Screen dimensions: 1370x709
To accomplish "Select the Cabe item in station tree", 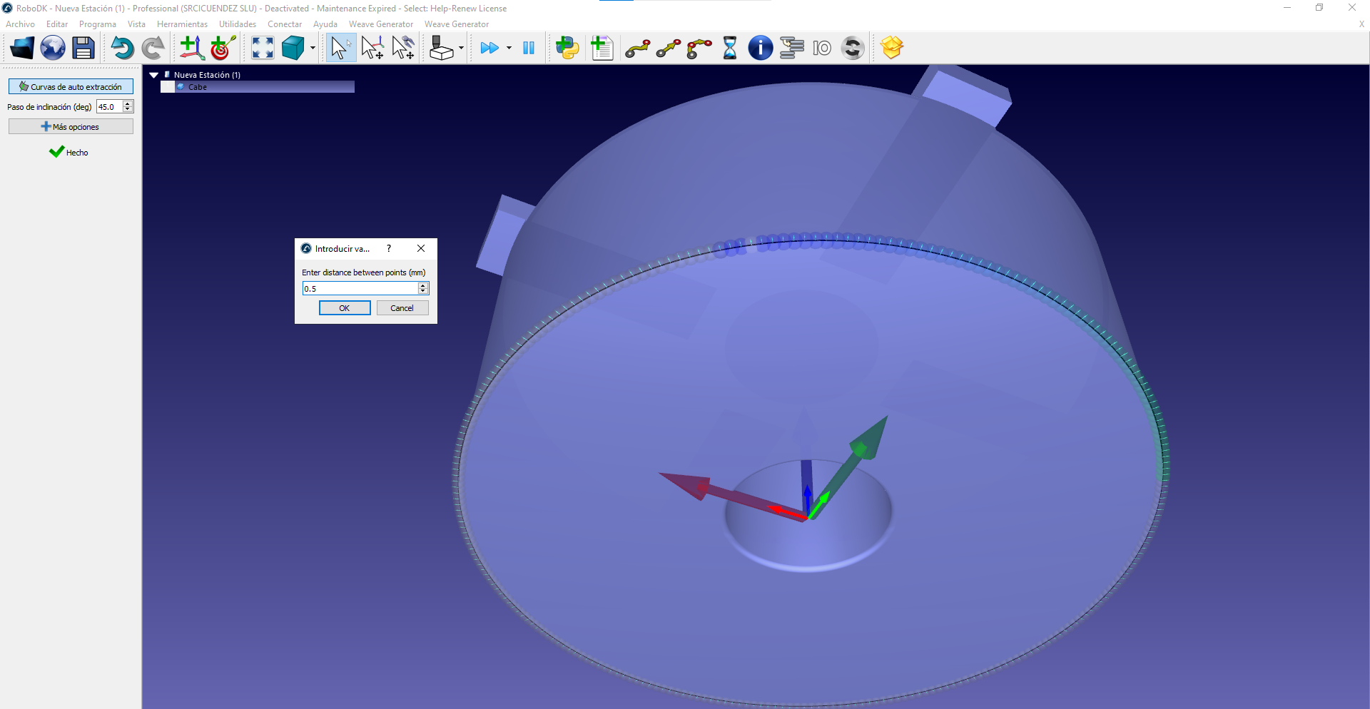I will pyautogui.click(x=198, y=87).
